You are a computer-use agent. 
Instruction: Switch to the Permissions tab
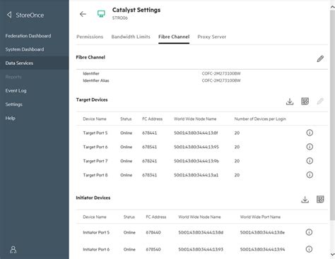[90, 37]
